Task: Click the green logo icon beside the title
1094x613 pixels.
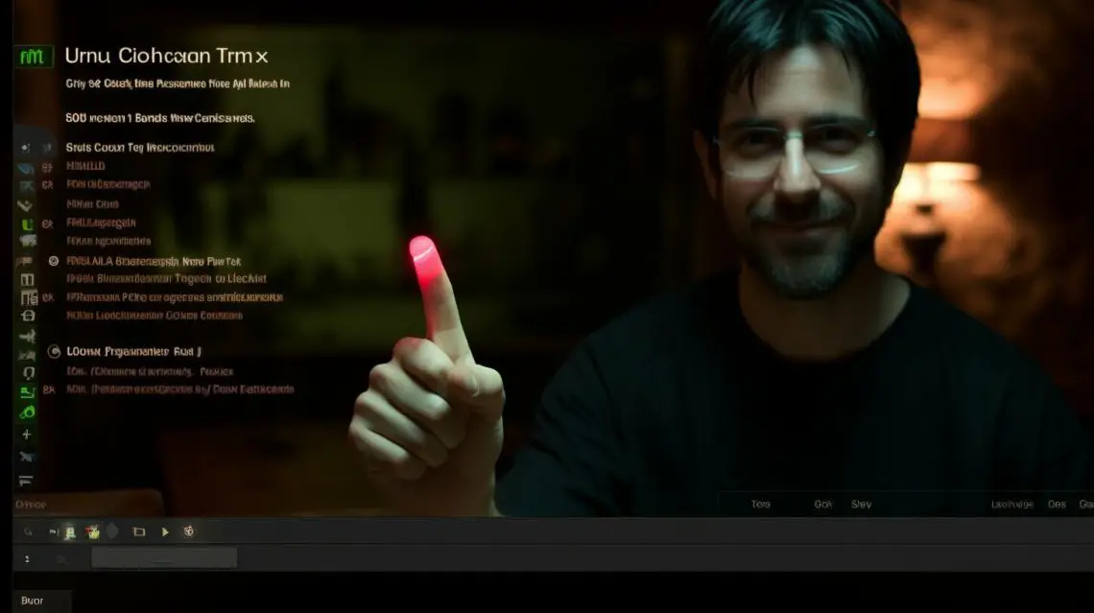Action: (34, 57)
